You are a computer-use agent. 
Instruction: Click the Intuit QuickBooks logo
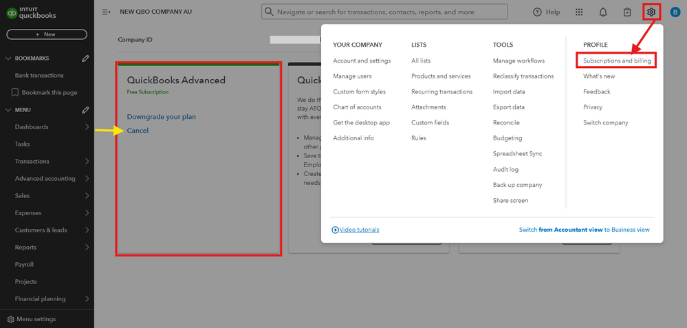[31, 12]
